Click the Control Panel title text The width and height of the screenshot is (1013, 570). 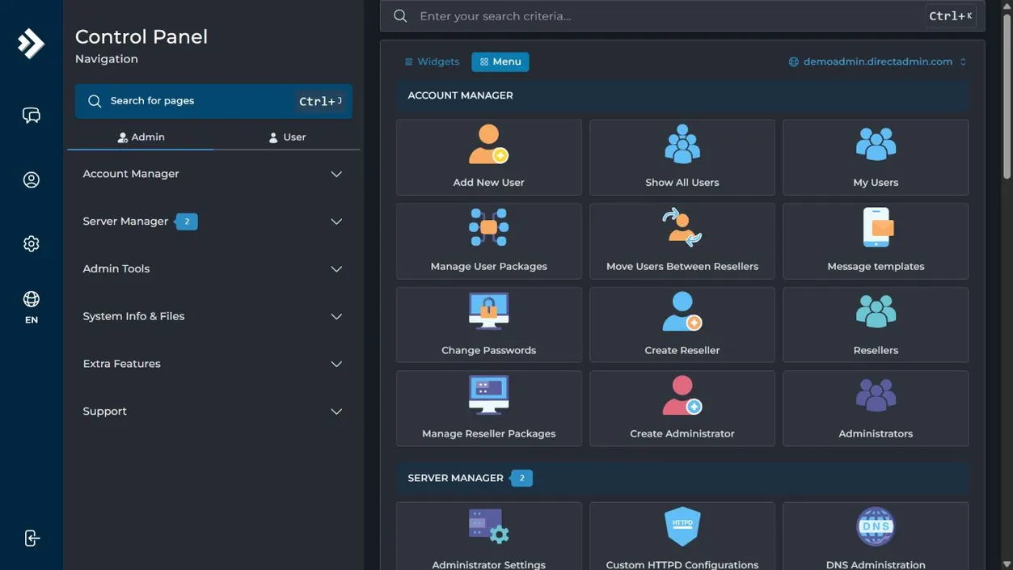tap(141, 37)
